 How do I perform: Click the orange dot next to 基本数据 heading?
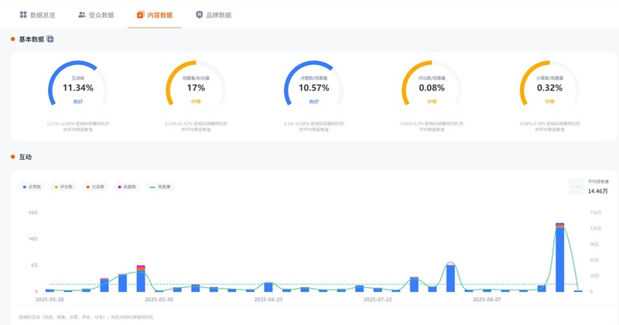(x=13, y=39)
